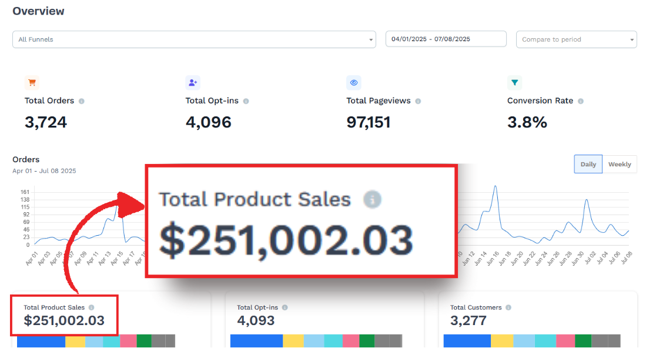Click the orange shopping cart Total Orders icon
The image size is (646, 348).
click(x=32, y=82)
